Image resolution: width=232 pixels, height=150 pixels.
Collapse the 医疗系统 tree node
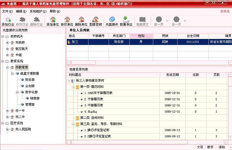(3, 123)
